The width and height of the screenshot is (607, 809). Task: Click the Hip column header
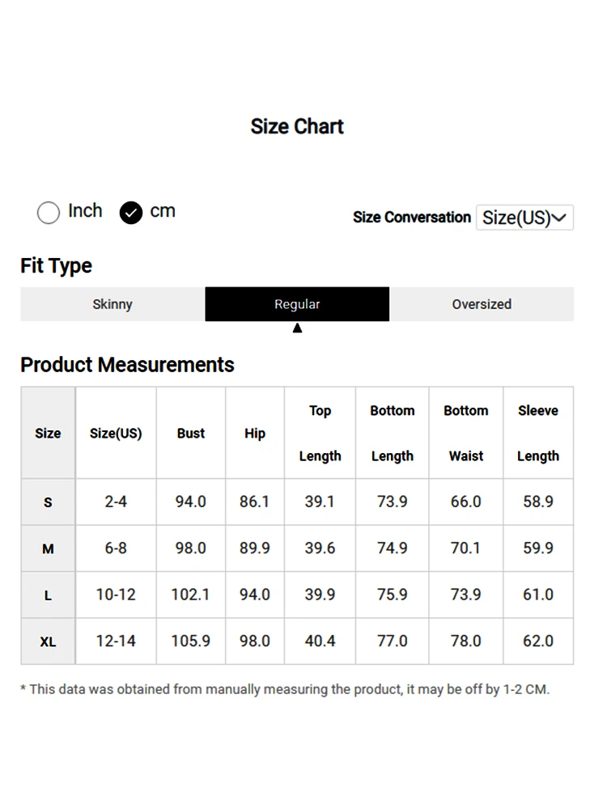(255, 433)
